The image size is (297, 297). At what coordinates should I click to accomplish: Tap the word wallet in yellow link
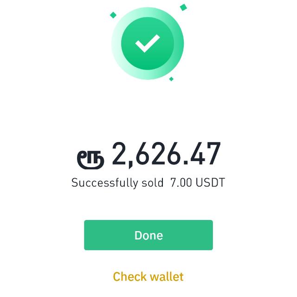[167, 277]
